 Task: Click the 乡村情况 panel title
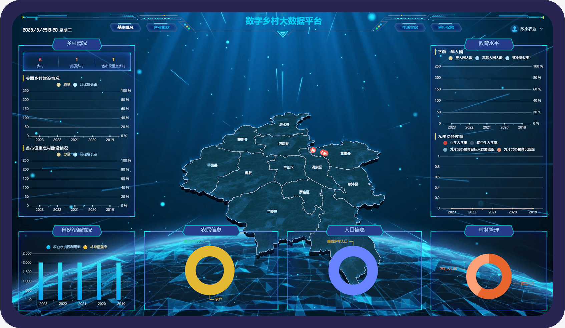[x=77, y=43]
